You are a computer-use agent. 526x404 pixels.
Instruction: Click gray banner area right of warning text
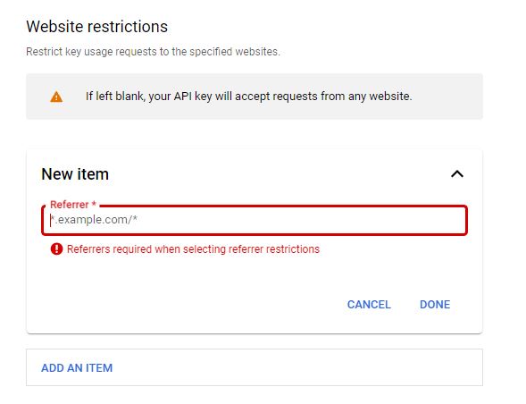click(447, 97)
